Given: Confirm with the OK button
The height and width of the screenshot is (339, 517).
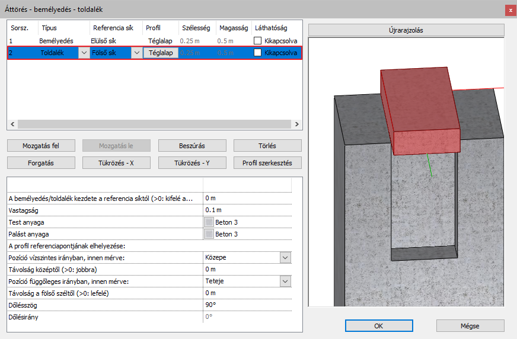Looking at the screenshot, I should [x=379, y=326].
